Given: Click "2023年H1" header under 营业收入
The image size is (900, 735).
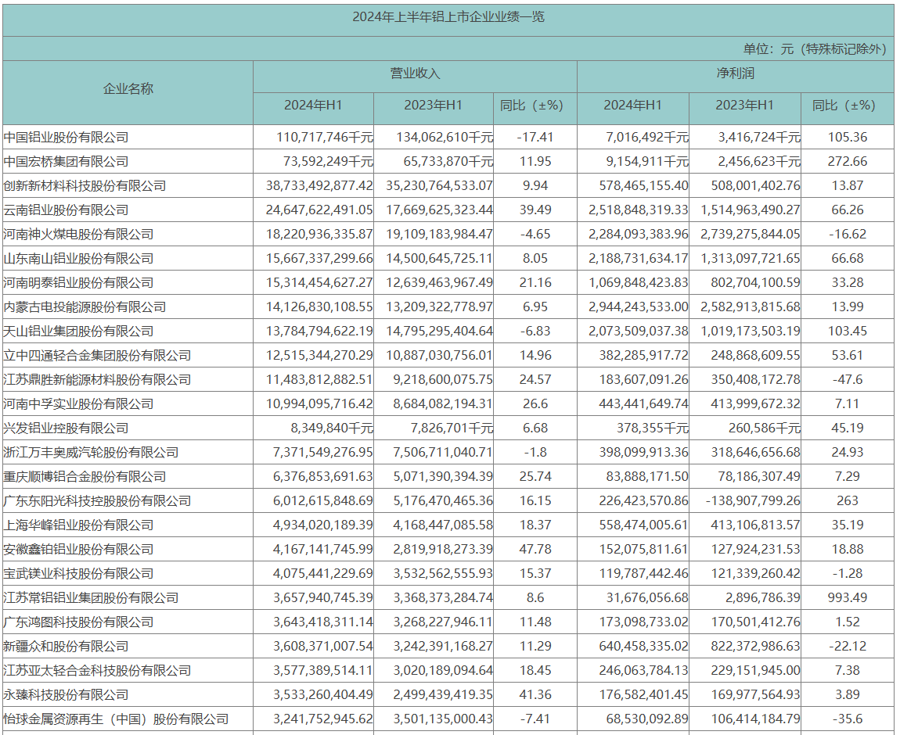Looking at the screenshot, I should 434,106.
